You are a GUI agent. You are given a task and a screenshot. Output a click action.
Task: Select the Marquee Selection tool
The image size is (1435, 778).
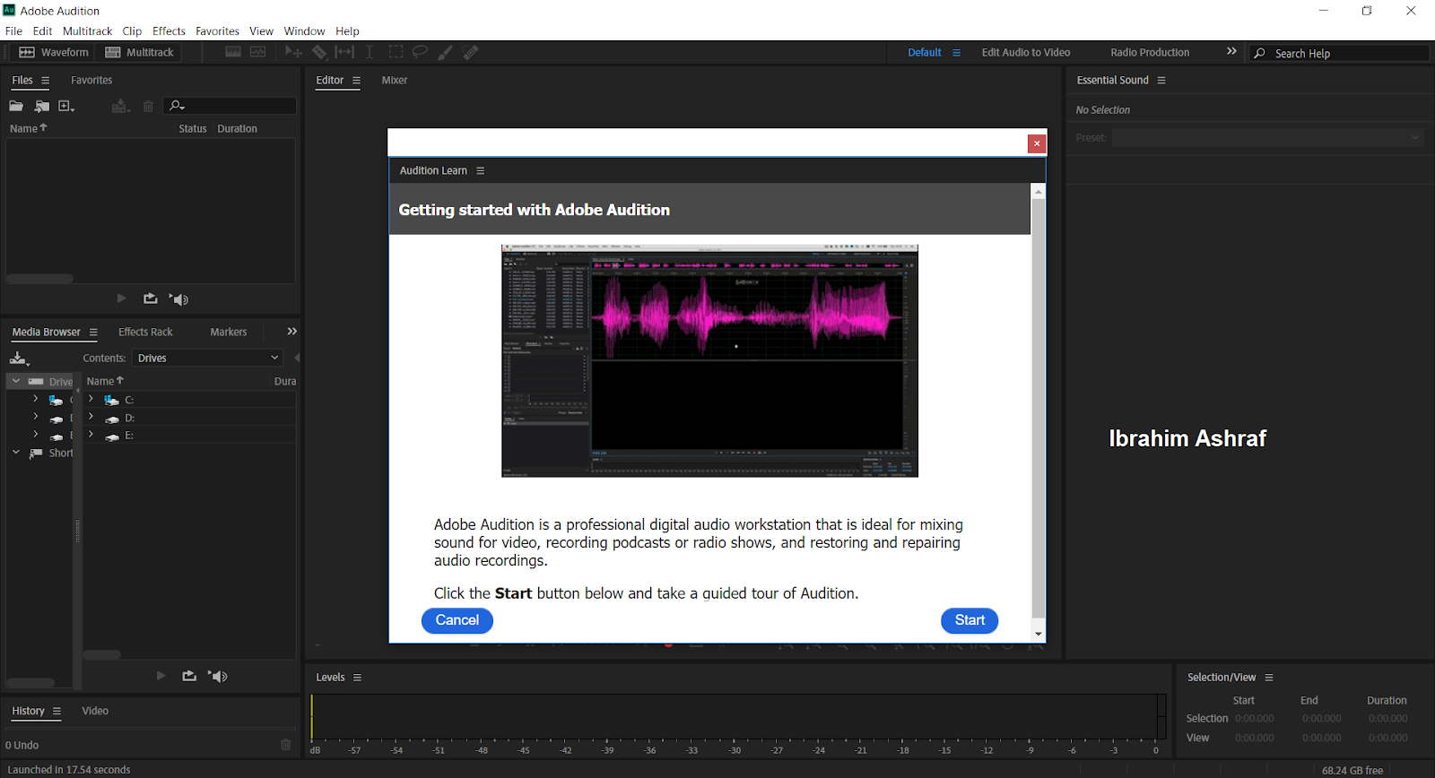click(x=396, y=52)
